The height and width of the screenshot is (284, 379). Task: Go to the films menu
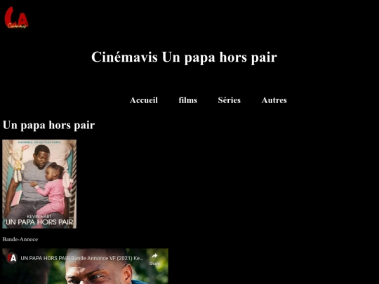point(188,100)
